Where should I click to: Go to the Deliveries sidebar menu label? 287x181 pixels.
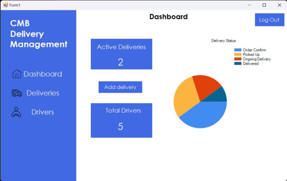pyautogui.click(x=43, y=93)
